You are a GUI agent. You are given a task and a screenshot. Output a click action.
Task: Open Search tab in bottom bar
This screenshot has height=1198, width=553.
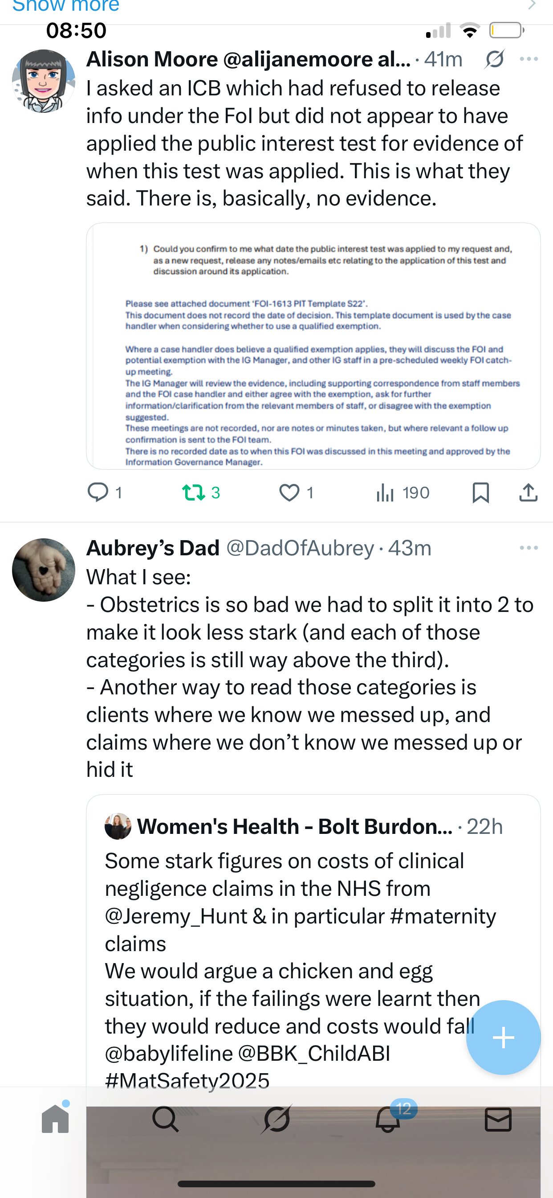click(166, 1119)
